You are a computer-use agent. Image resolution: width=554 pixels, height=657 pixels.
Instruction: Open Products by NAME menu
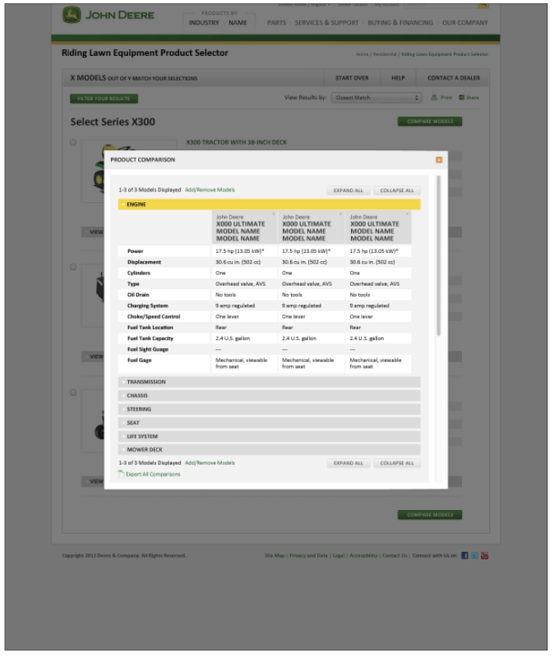pyautogui.click(x=238, y=23)
